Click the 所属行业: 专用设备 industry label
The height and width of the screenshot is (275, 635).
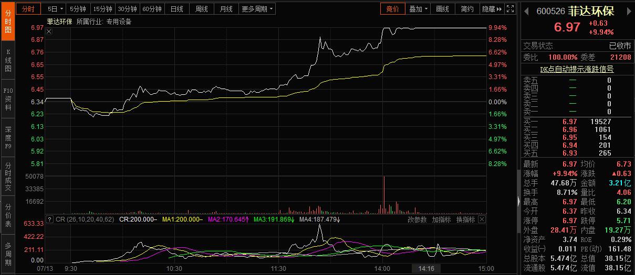click(103, 21)
